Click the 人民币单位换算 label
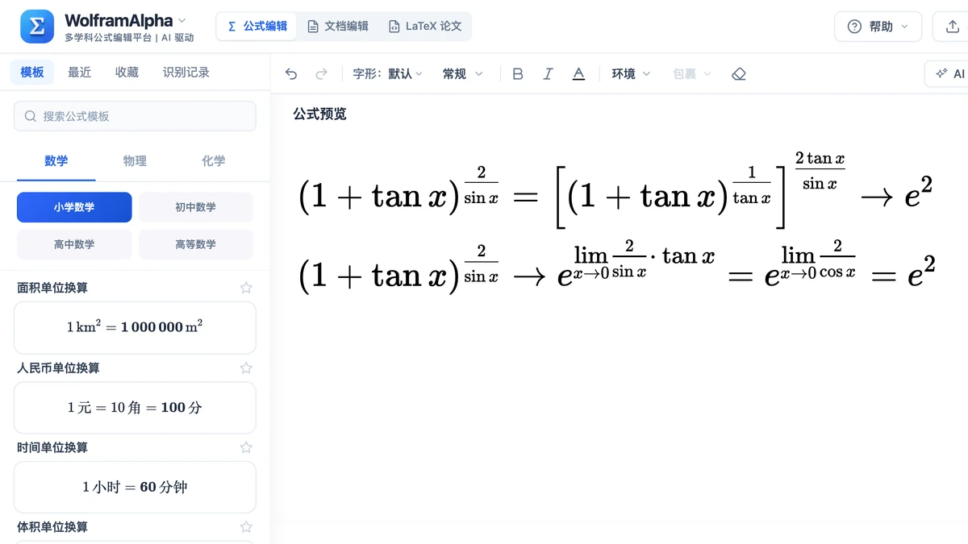 (x=59, y=368)
